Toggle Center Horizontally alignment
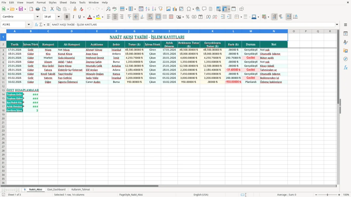This screenshot has width=351, height=197. (x=115, y=17)
